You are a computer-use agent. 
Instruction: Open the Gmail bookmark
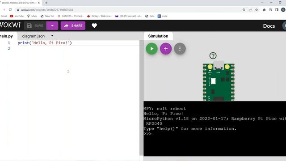coord(4,16)
